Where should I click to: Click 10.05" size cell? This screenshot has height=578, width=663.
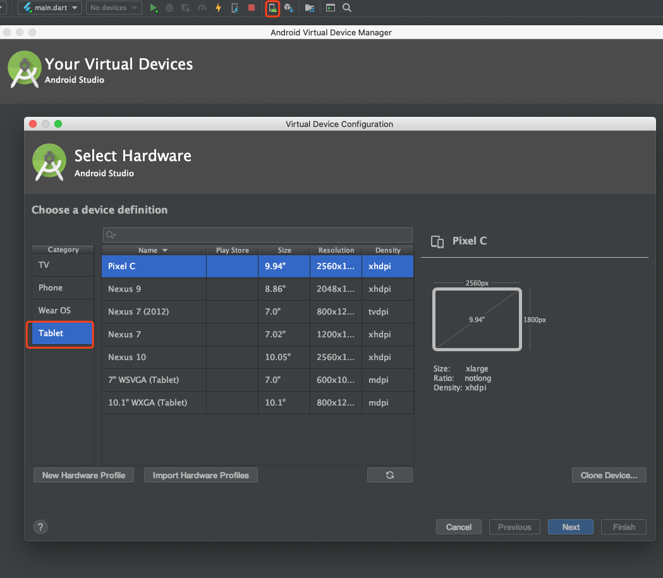[x=284, y=358]
